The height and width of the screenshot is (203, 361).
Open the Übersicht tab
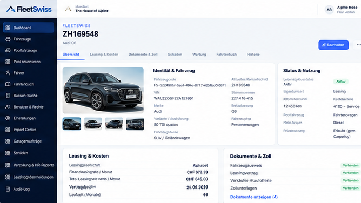pyautogui.click(x=71, y=55)
